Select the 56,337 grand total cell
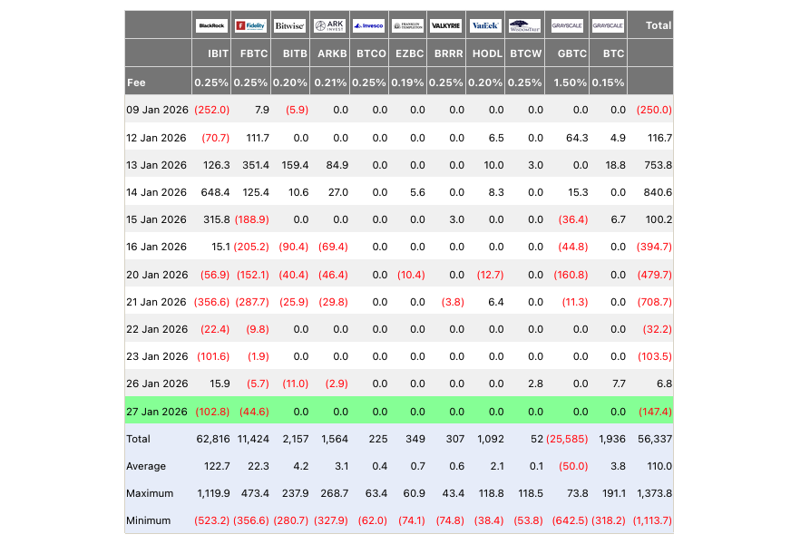Screen dimensions: 810x544 [x=655, y=439]
